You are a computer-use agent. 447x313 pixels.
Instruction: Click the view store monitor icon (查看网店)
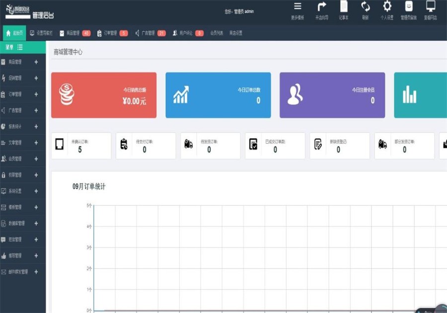[x=431, y=6]
